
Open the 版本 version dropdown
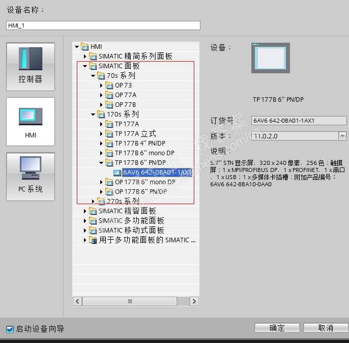[342, 136]
